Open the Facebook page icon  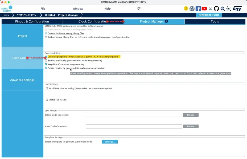click(x=198, y=8)
